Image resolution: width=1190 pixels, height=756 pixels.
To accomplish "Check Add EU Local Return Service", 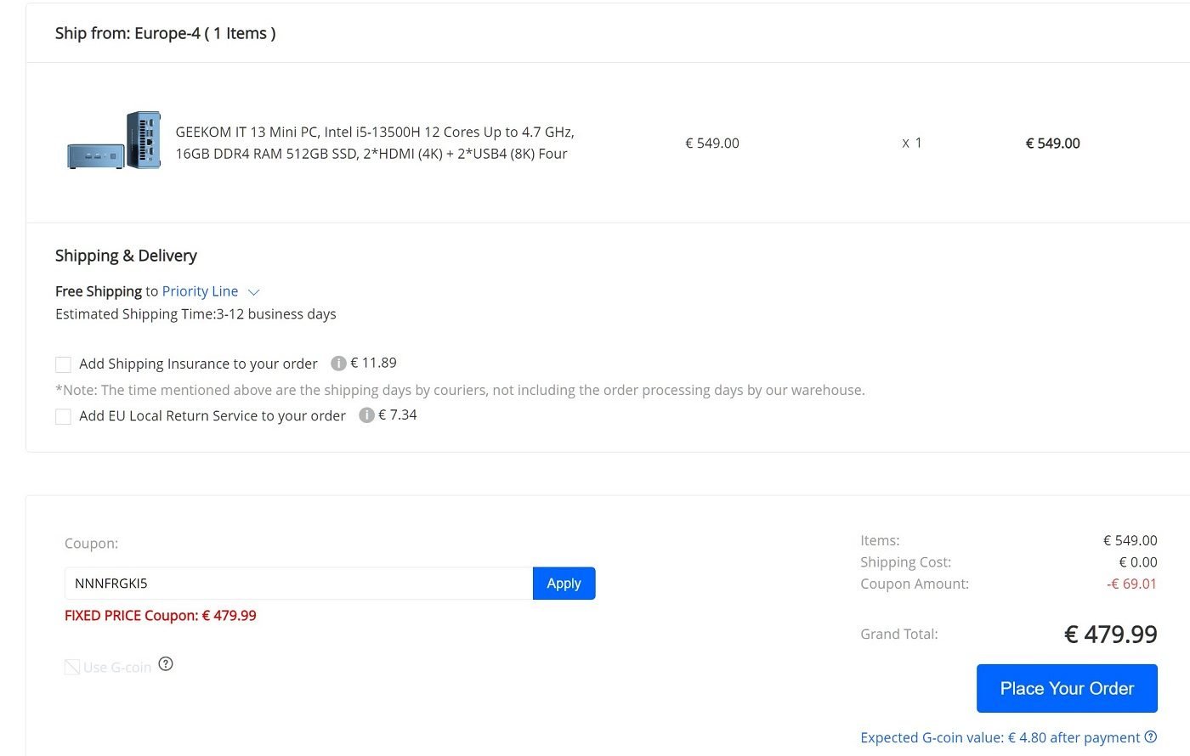I will point(63,416).
